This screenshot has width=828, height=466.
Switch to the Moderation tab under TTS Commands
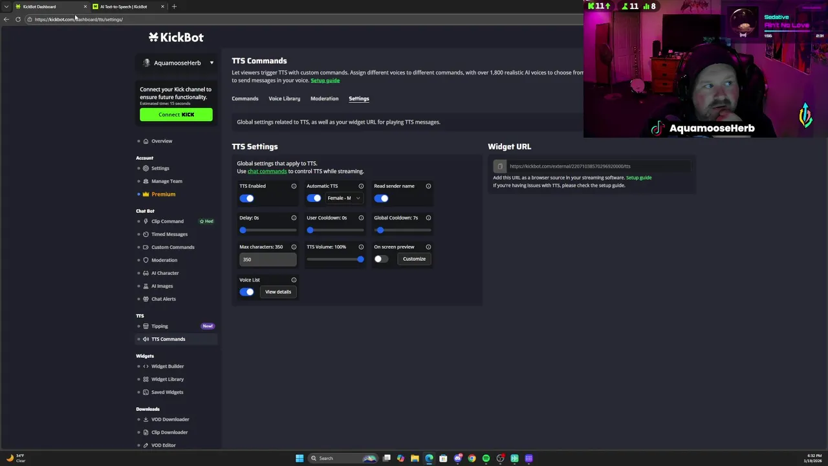(x=324, y=99)
